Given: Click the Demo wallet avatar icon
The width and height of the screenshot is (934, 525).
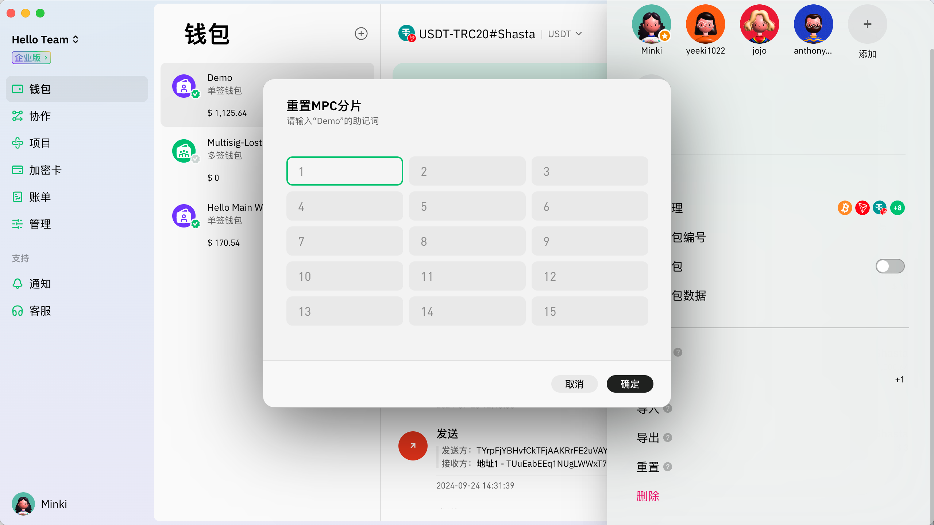Looking at the screenshot, I should coord(184,86).
